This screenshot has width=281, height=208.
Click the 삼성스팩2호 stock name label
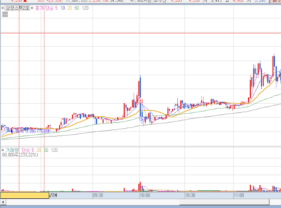click(18, 8)
